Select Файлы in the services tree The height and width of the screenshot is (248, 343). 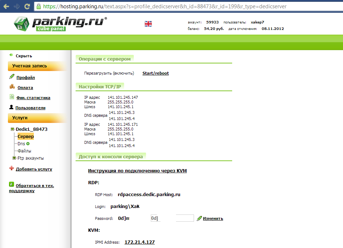(24, 151)
